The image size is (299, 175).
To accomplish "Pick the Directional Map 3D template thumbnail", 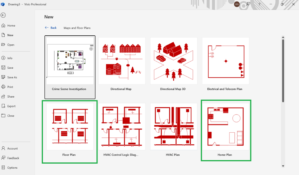I will point(174,61).
